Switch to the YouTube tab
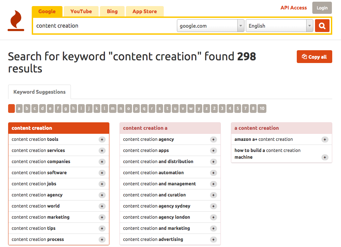 [81, 11]
